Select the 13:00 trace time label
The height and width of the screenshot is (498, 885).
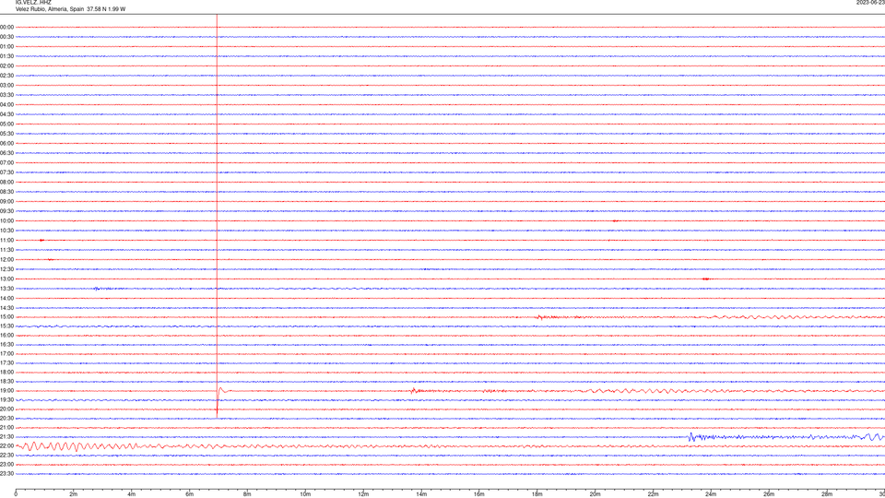pyautogui.click(x=6, y=279)
